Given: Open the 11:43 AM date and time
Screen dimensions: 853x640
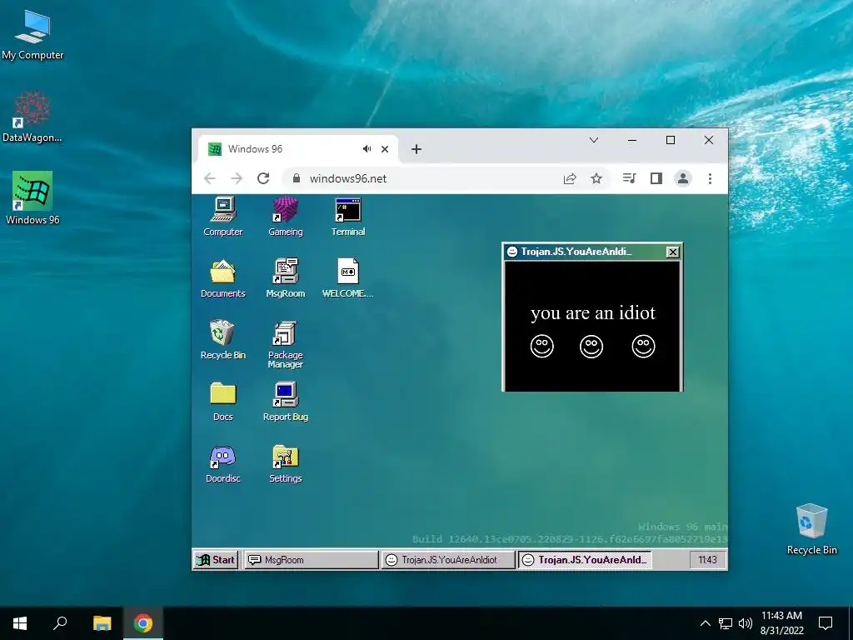Looking at the screenshot, I should [x=781, y=623].
